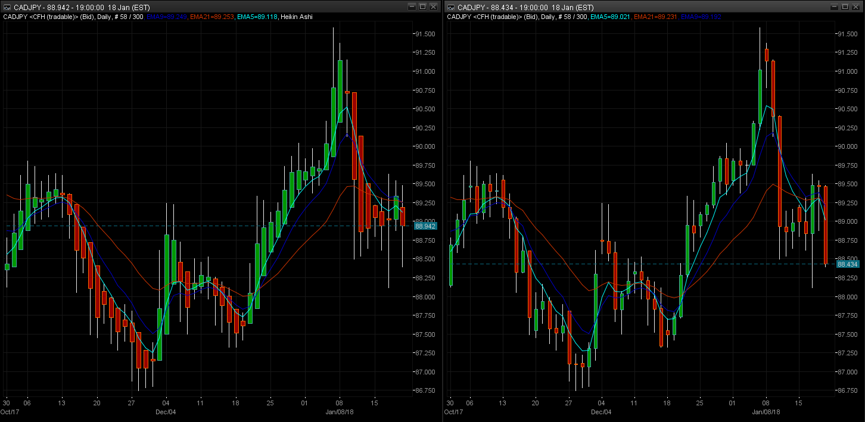Image resolution: width=865 pixels, height=422 pixels.
Task: Click the Jan/08/18 date label on left chart
Action: (x=340, y=412)
